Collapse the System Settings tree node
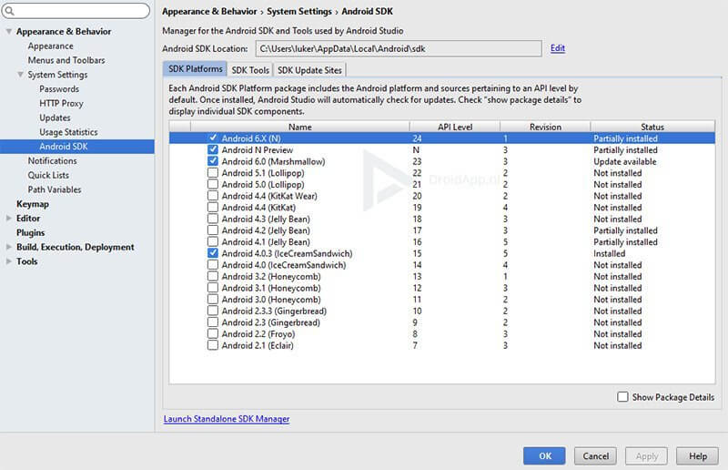728x470 pixels. [x=20, y=75]
